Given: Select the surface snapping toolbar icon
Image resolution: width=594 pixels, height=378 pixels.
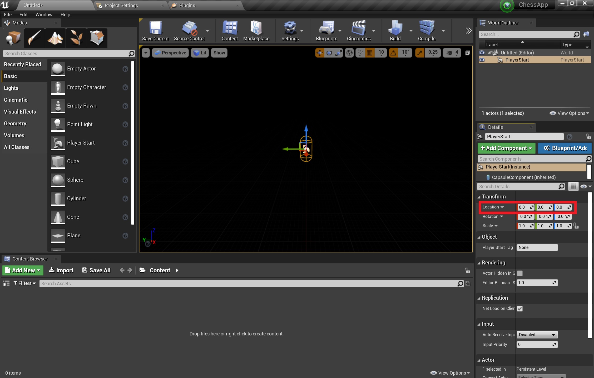Looking at the screenshot, I should [x=360, y=53].
